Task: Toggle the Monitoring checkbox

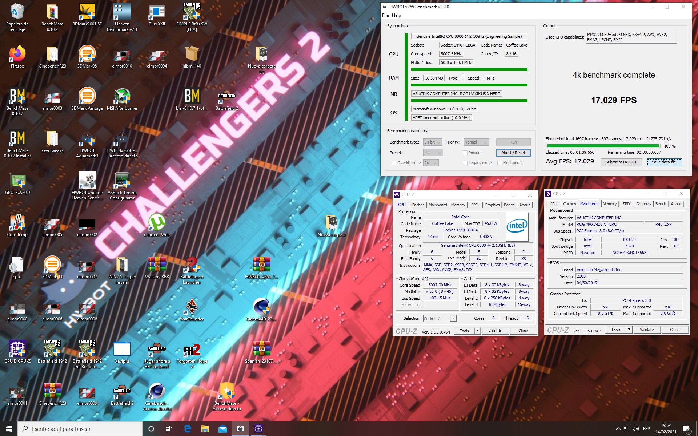Action: (x=500, y=163)
